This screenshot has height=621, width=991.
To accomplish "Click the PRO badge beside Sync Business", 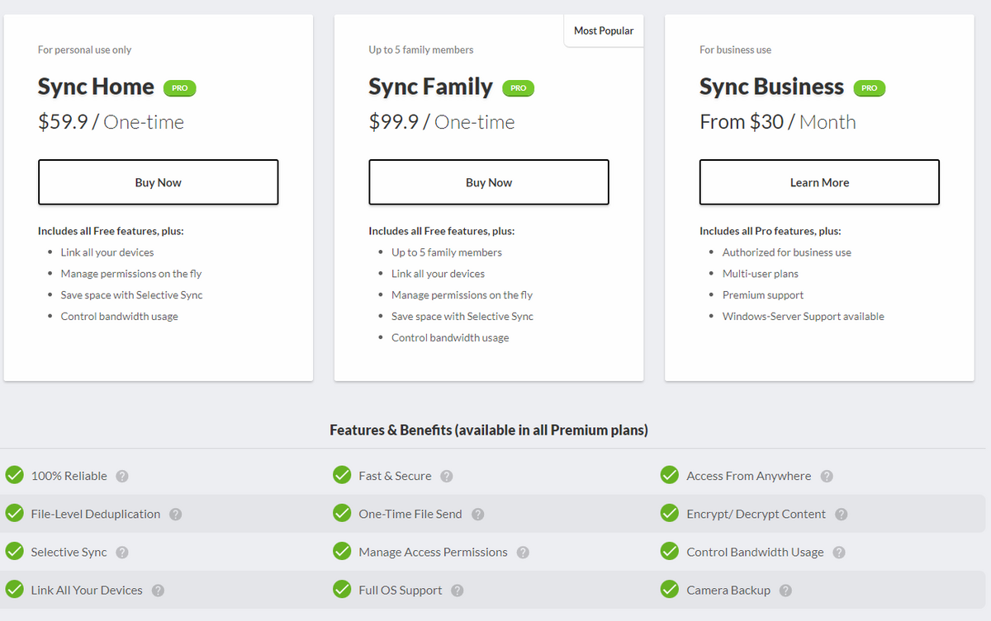I will point(869,88).
